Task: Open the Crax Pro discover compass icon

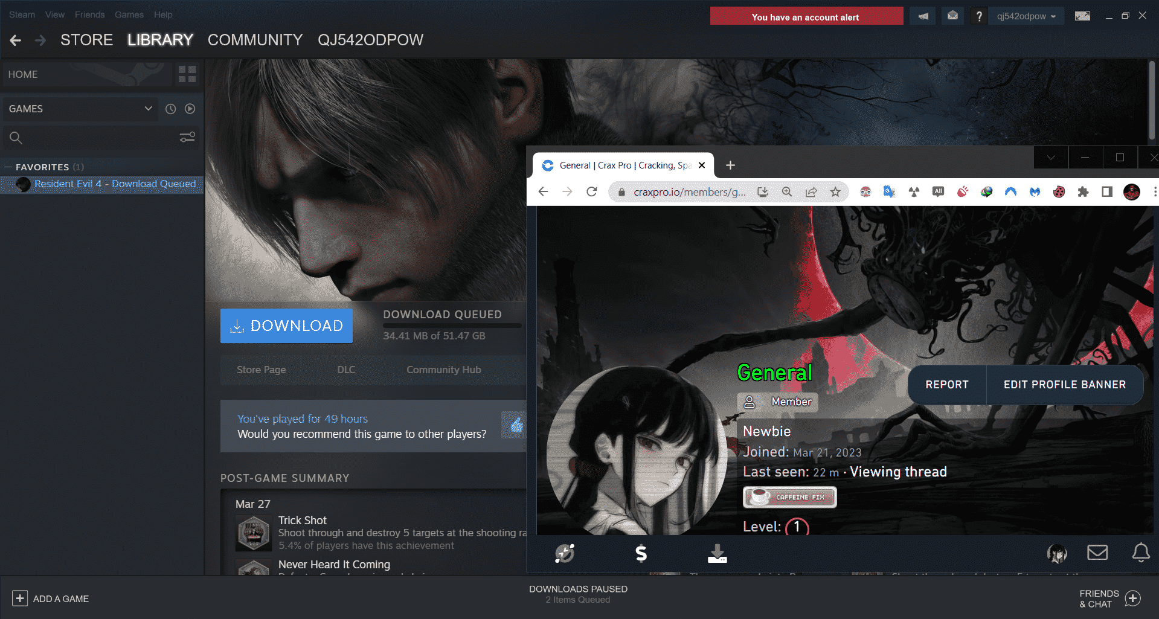Action: tap(564, 553)
